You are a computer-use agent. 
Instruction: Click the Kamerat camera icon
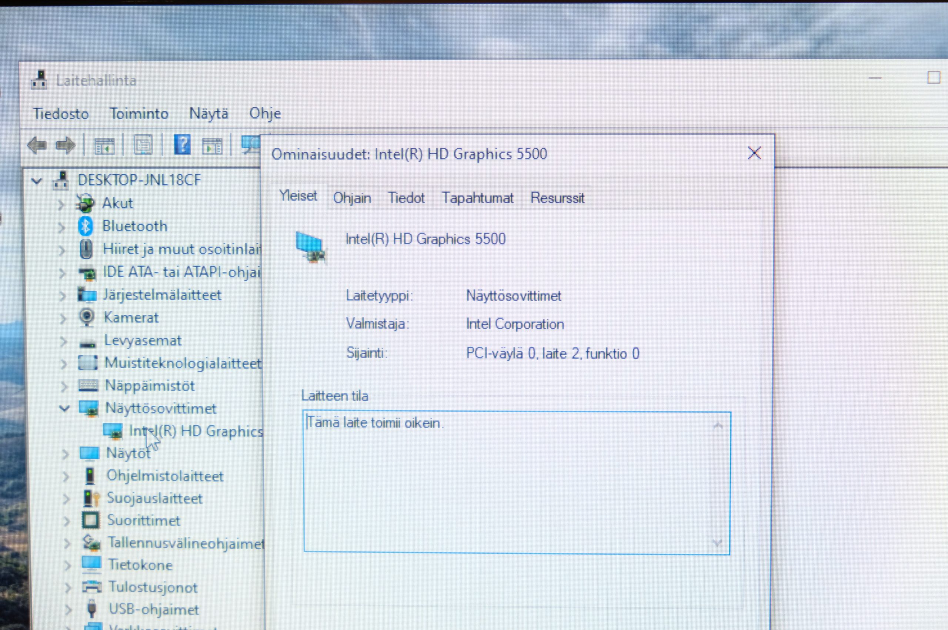point(87,318)
